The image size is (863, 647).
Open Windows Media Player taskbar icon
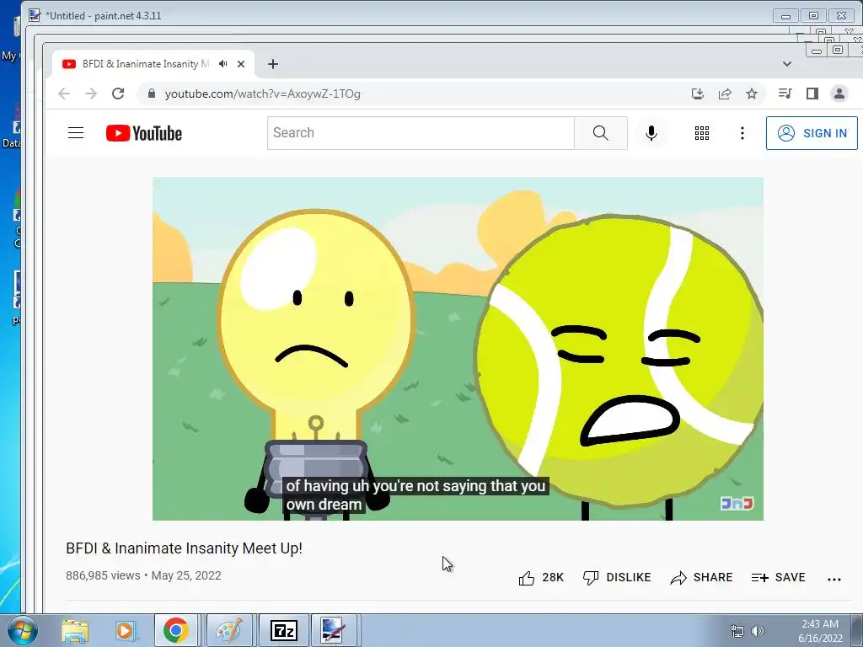(x=126, y=630)
